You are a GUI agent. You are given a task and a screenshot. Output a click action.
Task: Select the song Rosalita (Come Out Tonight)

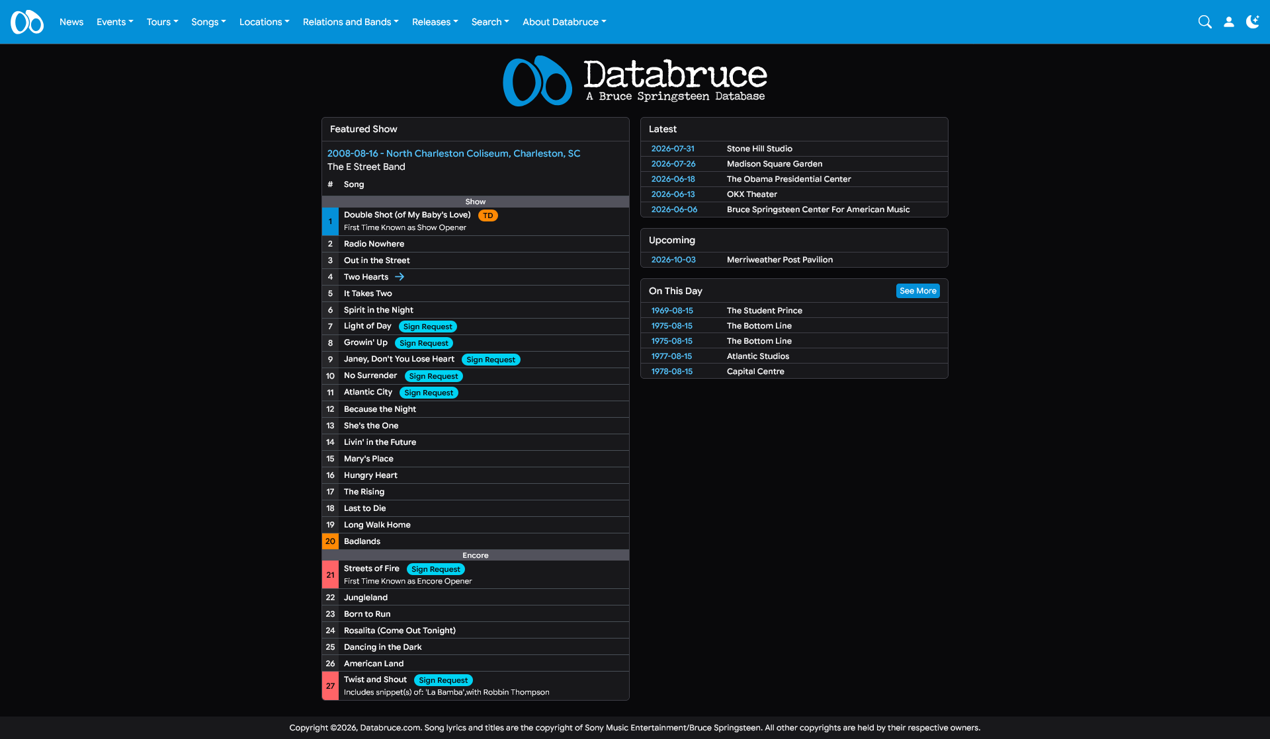pos(400,631)
